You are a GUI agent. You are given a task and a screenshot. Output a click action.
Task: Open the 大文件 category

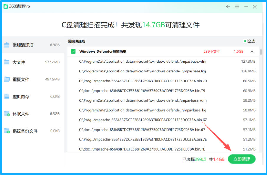(33, 62)
